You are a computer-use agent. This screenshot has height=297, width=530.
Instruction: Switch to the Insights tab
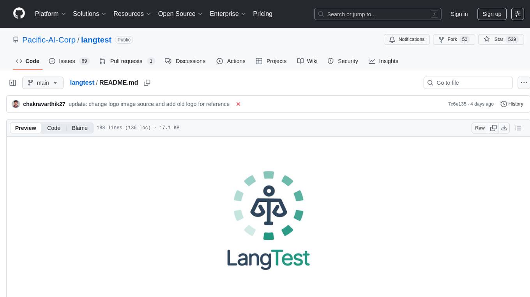tap(383, 61)
